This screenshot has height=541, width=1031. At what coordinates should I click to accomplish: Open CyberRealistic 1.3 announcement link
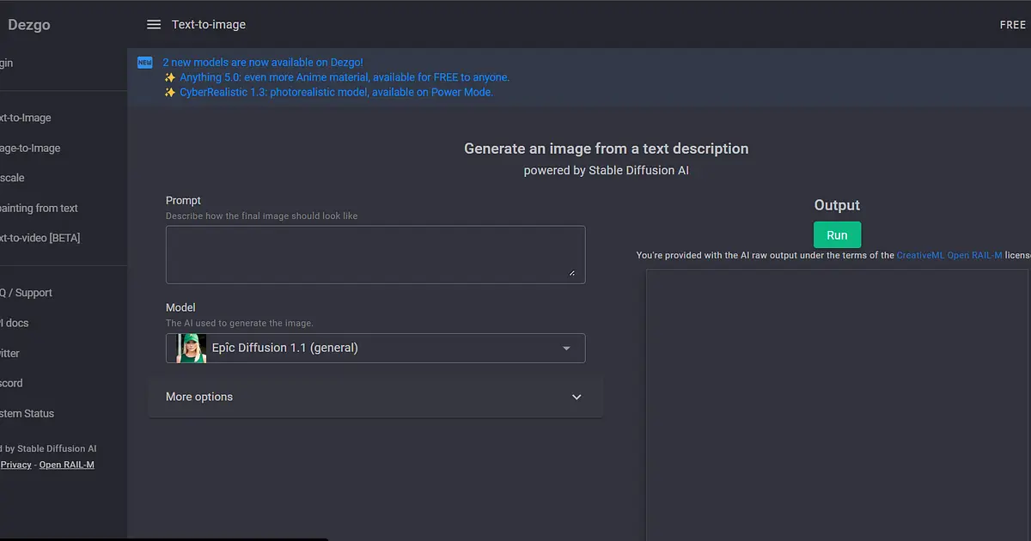point(336,92)
